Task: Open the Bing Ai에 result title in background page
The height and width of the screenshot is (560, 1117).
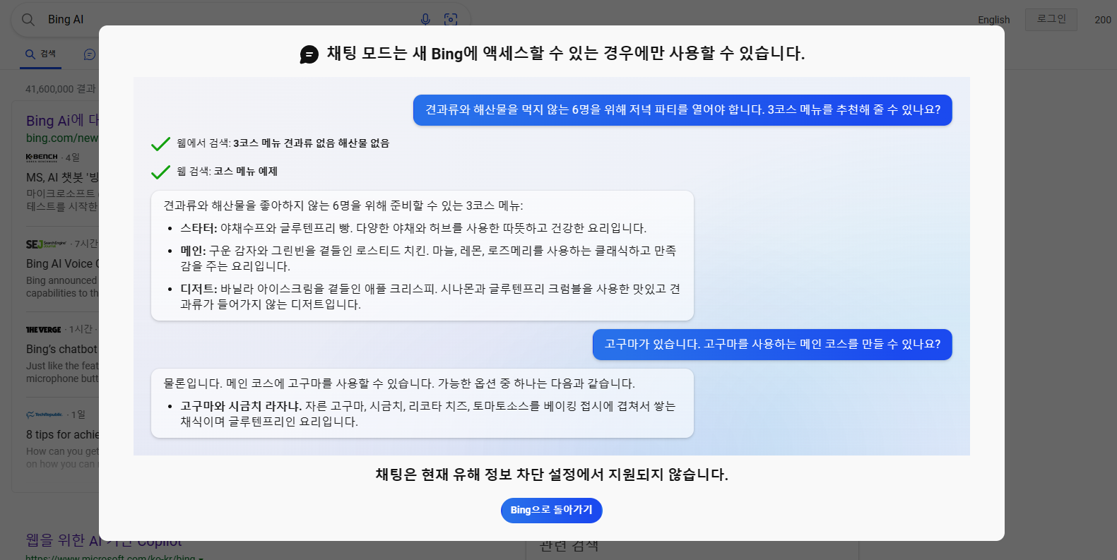Action: point(62,121)
